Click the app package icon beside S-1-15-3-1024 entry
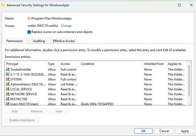This screenshot has height=136, width=196. pos(8,74)
